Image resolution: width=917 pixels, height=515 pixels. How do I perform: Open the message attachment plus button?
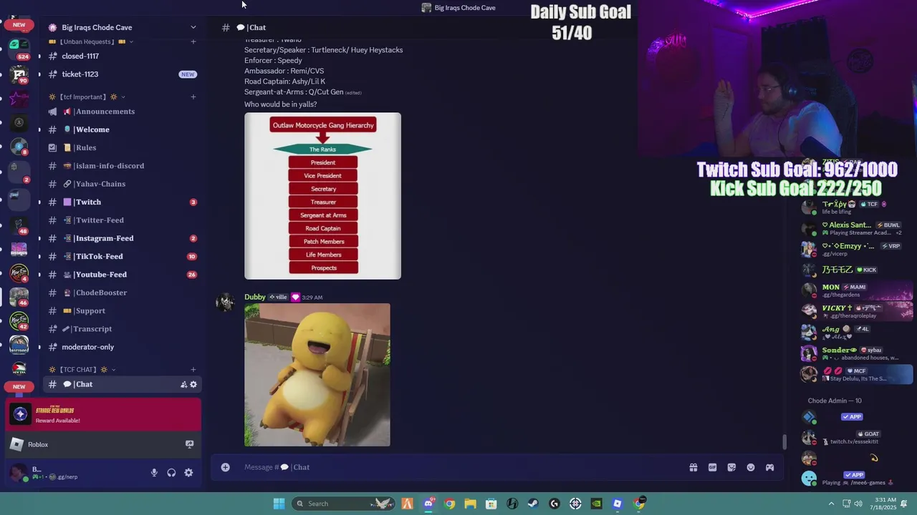point(225,467)
